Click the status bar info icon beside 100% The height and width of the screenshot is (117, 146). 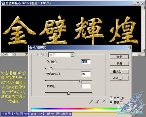click(x=15, y=54)
